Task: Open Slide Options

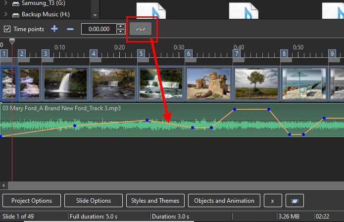Action: [x=94, y=201]
